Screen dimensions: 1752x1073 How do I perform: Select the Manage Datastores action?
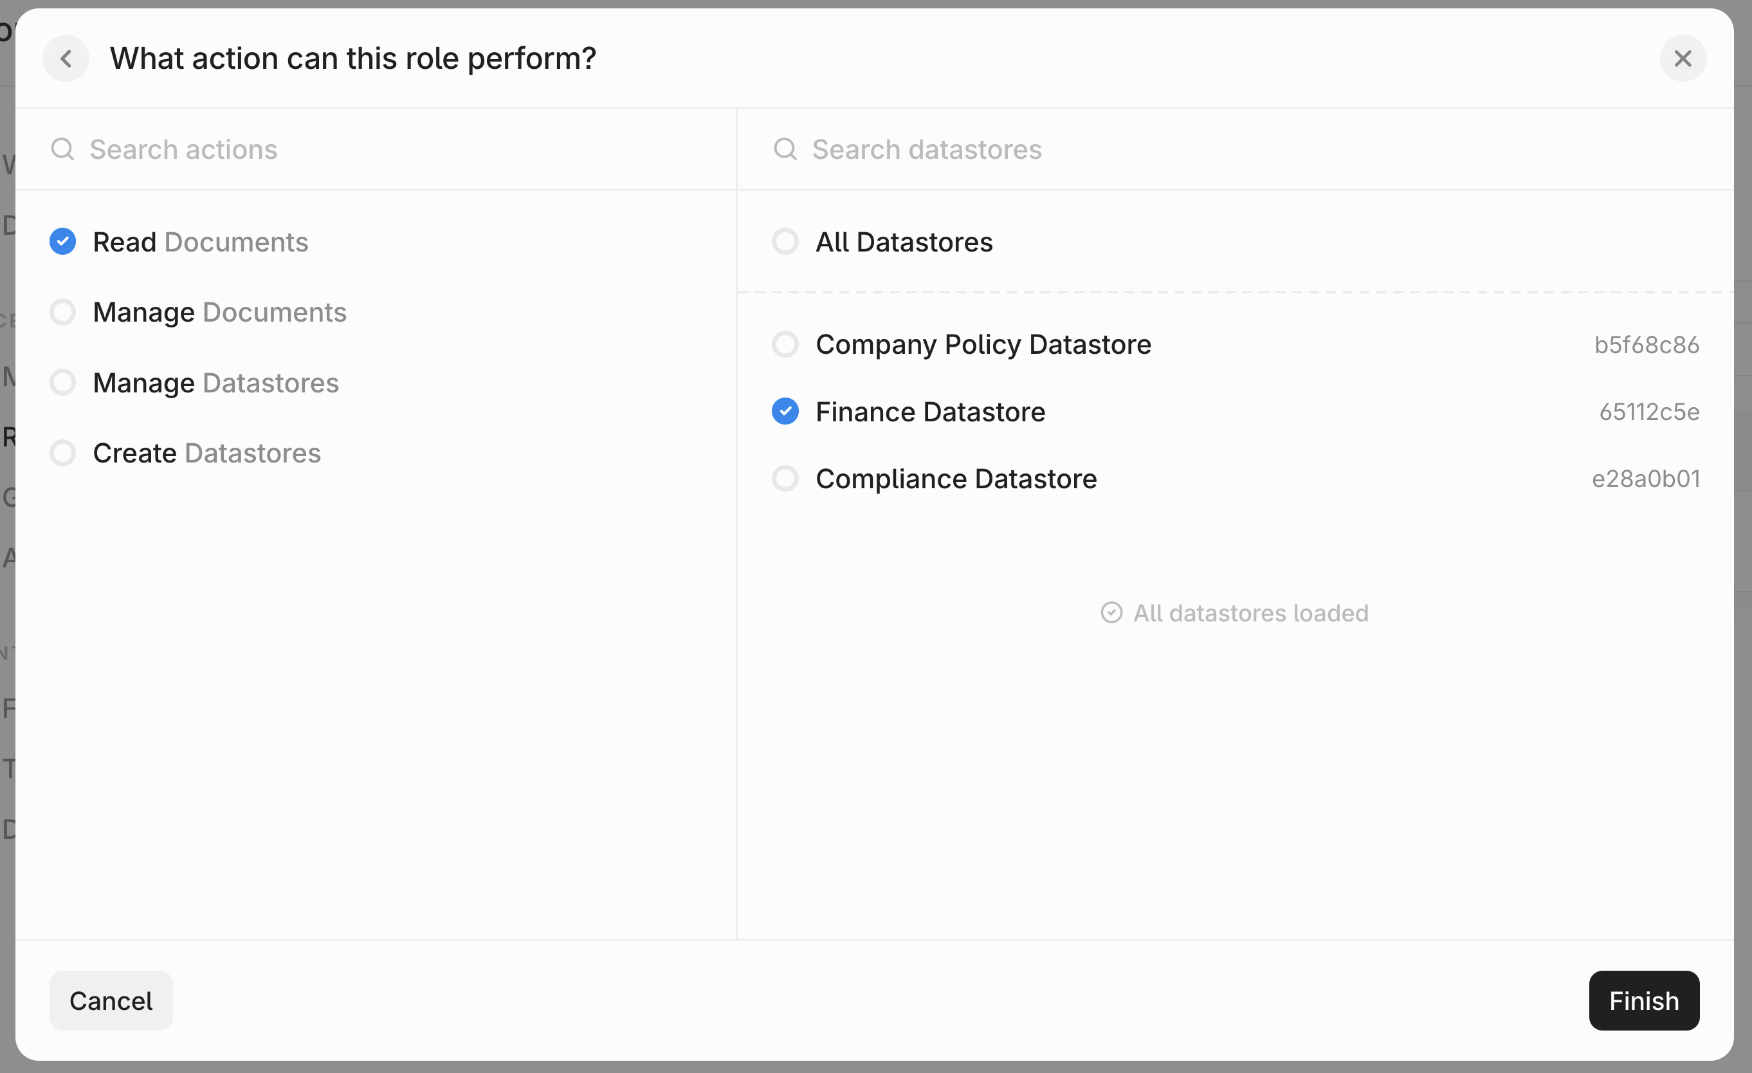pyautogui.click(x=62, y=383)
